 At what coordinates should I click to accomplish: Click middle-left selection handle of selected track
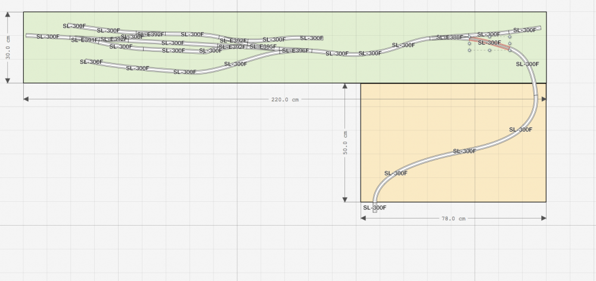pos(470,43)
